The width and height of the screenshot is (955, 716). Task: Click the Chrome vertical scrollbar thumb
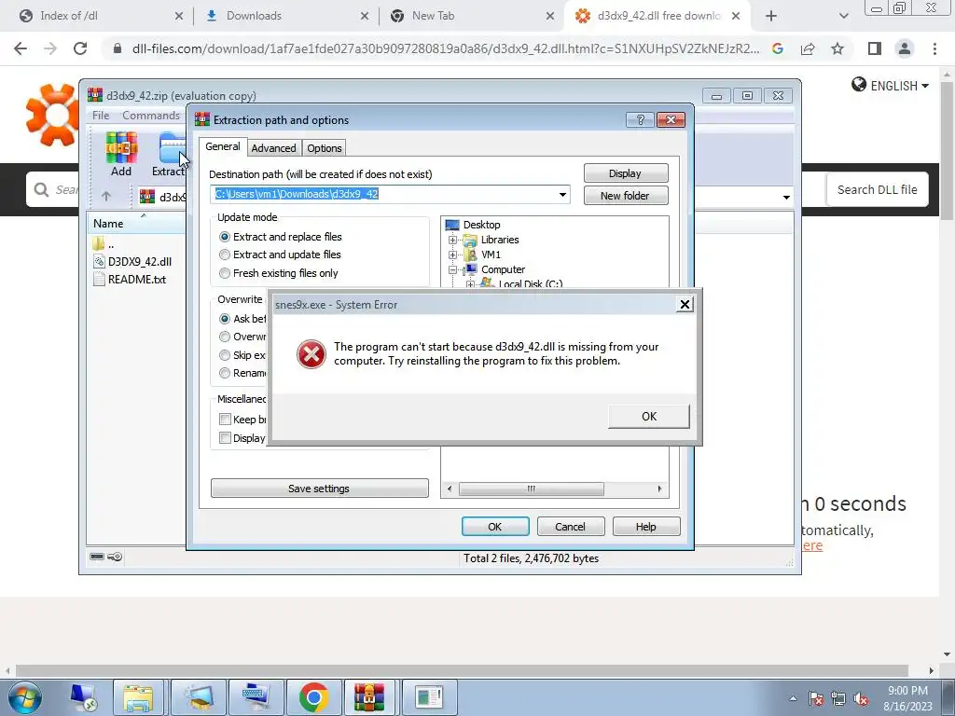click(948, 149)
